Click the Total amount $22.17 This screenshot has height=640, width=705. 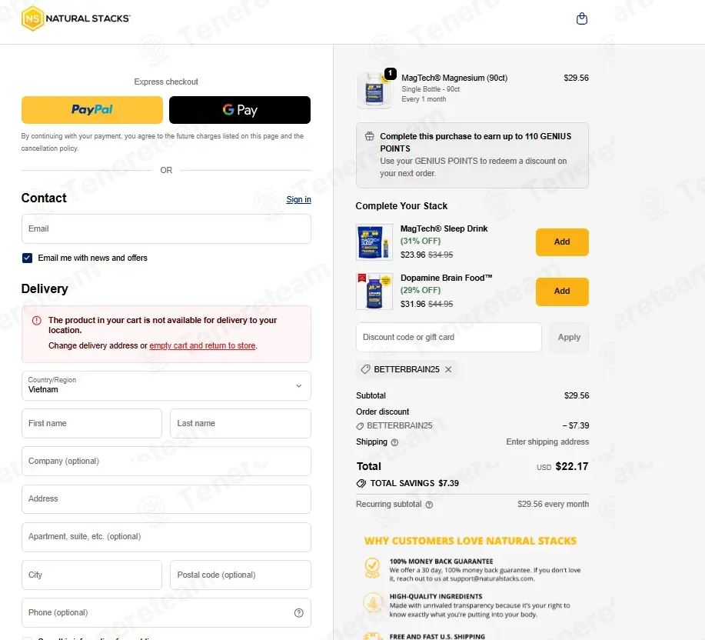[x=571, y=466]
